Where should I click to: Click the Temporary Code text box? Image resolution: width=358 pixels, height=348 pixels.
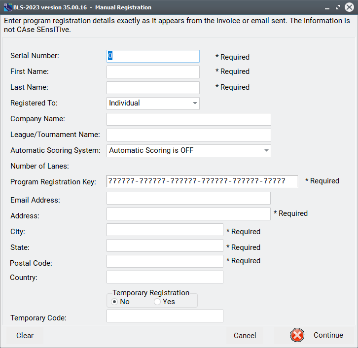click(165, 316)
